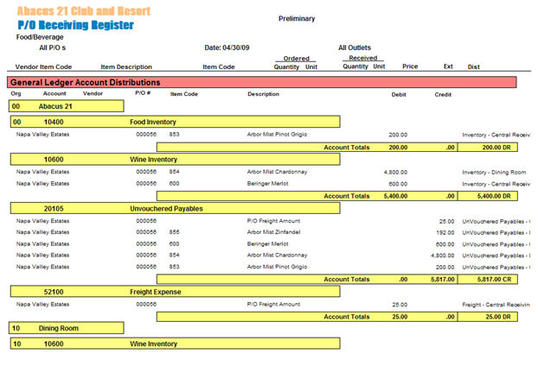Click the Credit column header
This screenshot has height=366, width=538.
click(442, 93)
